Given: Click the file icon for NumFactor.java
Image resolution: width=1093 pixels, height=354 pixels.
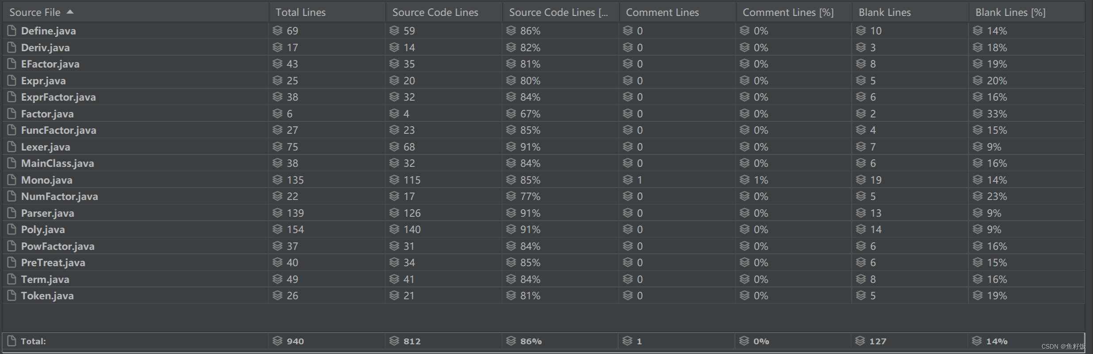Looking at the screenshot, I should (x=12, y=196).
